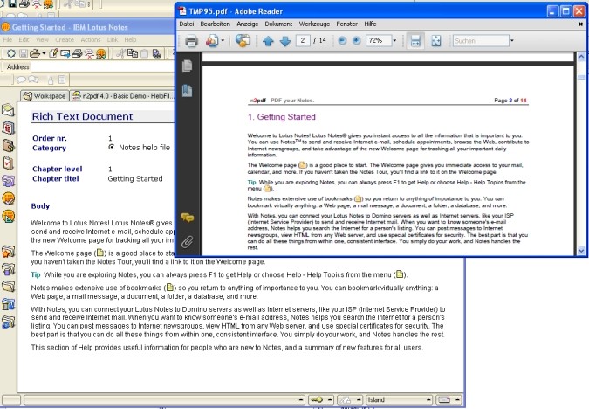Viewport: 589px width, 409px height.
Task: Click the page number field showing 2
Action: 303,40
